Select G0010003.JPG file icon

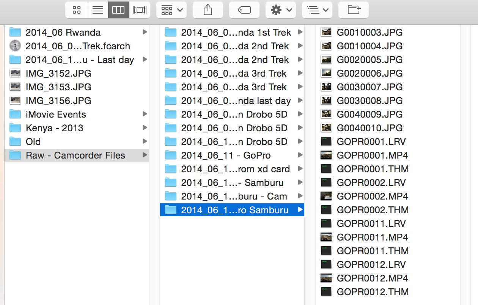click(x=326, y=32)
